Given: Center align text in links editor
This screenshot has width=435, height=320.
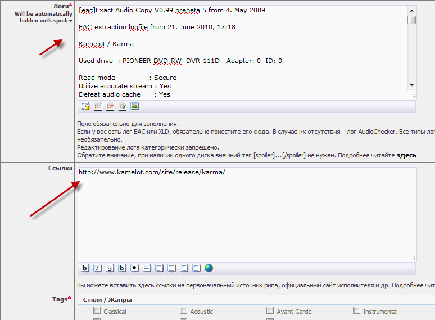Looking at the screenshot, I should coord(172,268).
